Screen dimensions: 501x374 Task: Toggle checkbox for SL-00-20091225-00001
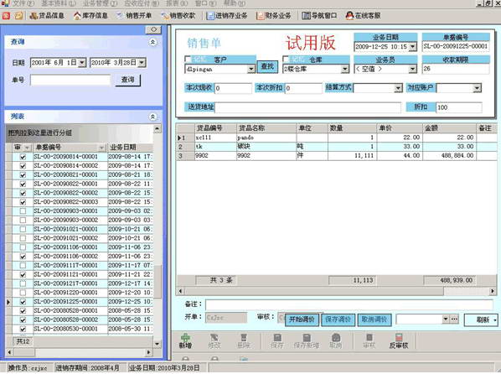[23, 302]
